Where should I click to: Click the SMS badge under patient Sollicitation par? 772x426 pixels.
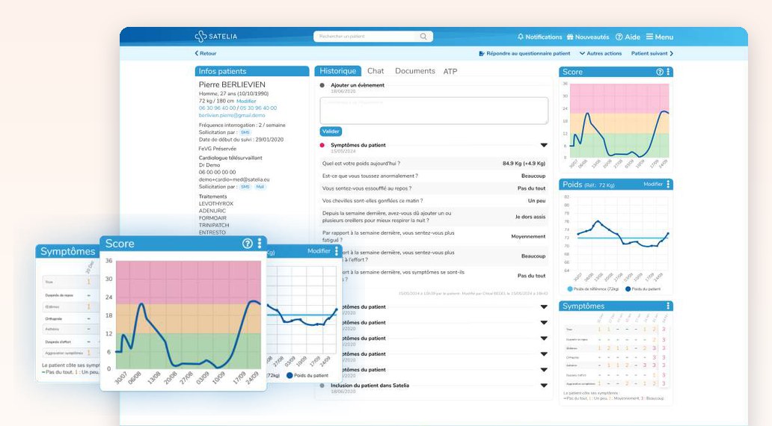[x=245, y=132]
